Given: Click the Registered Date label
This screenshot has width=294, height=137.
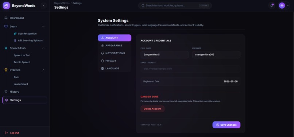Looking at the screenshot, I should point(151,81).
